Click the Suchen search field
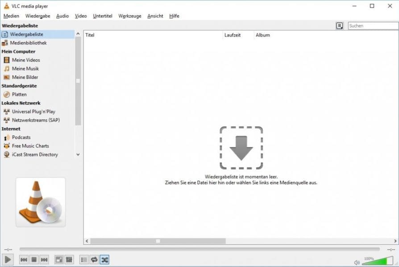 click(x=373, y=26)
